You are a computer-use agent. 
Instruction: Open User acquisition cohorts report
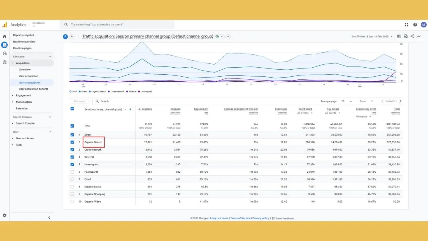[33, 89]
